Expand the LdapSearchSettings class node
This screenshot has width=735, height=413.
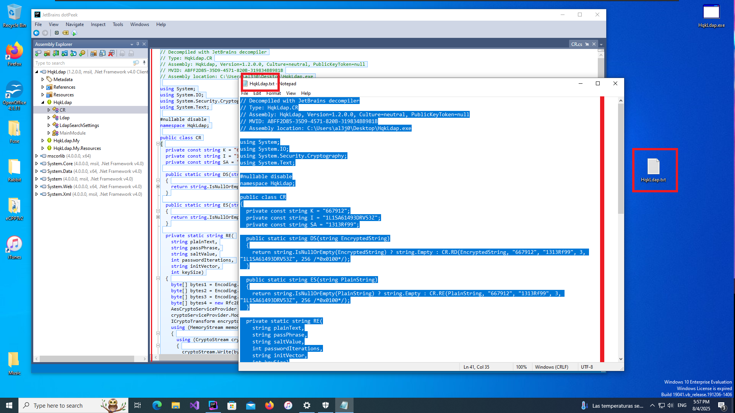pos(49,125)
